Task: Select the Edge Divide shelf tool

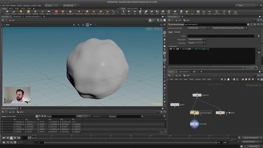Action: coord(101,12)
